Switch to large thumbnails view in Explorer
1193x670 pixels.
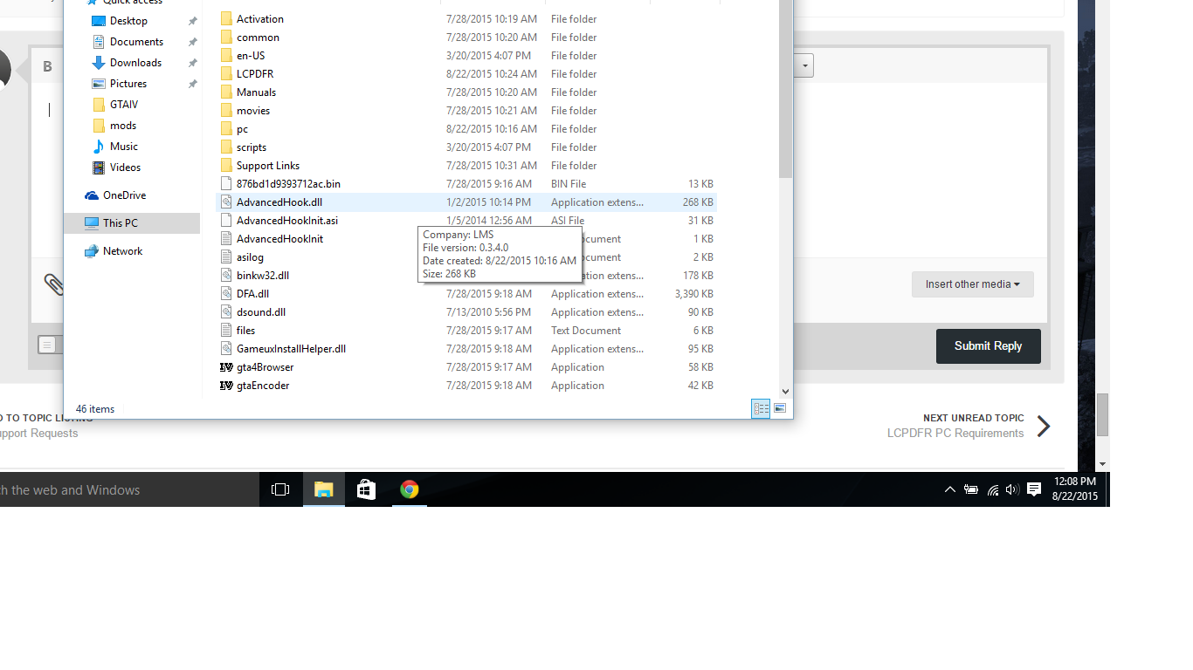780,408
